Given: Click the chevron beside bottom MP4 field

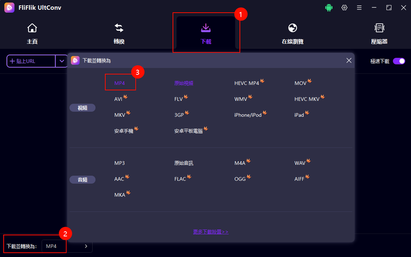Looking at the screenshot, I should click(86, 246).
